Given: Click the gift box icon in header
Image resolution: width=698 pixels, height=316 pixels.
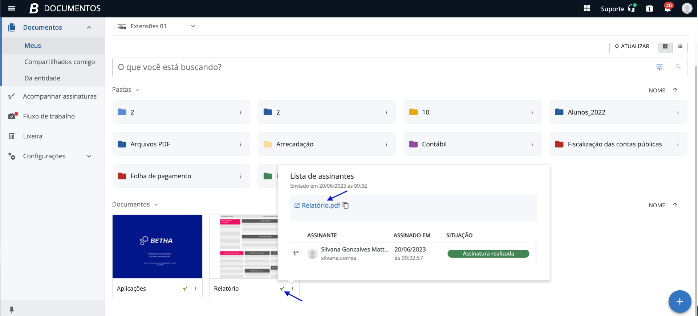Looking at the screenshot, I should pos(649,9).
